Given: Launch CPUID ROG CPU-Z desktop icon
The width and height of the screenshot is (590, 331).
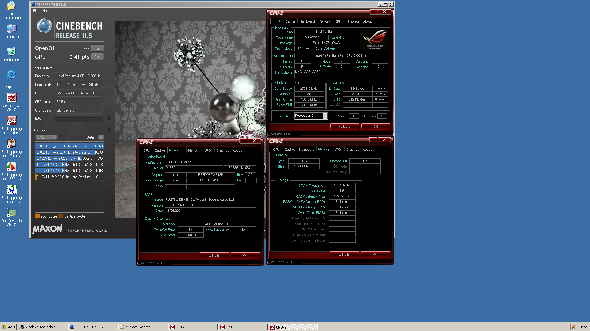Looking at the screenshot, I should tap(11, 102).
